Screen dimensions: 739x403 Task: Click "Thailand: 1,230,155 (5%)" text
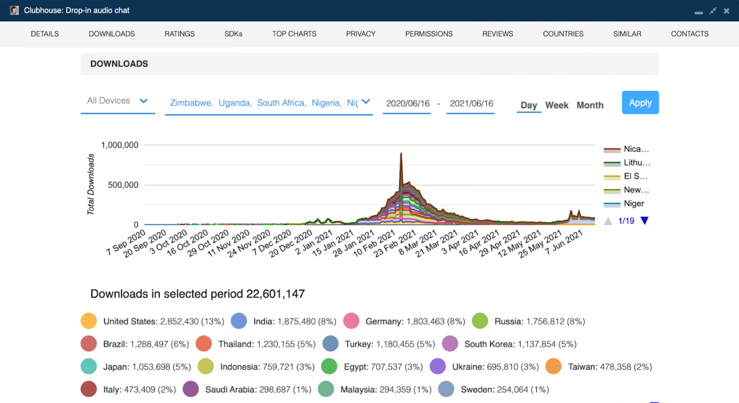pos(267,344)
